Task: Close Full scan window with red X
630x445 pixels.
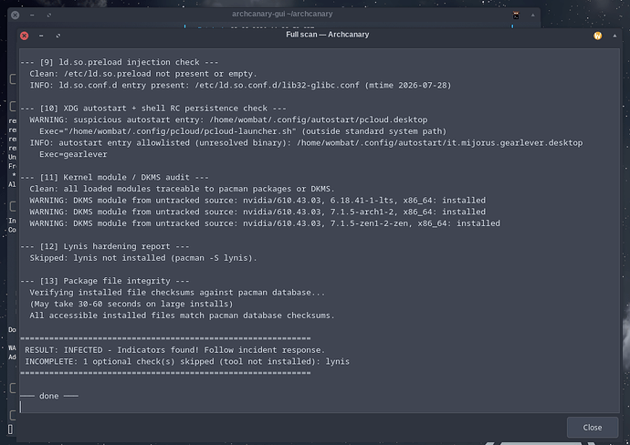Action: (24, 36)
